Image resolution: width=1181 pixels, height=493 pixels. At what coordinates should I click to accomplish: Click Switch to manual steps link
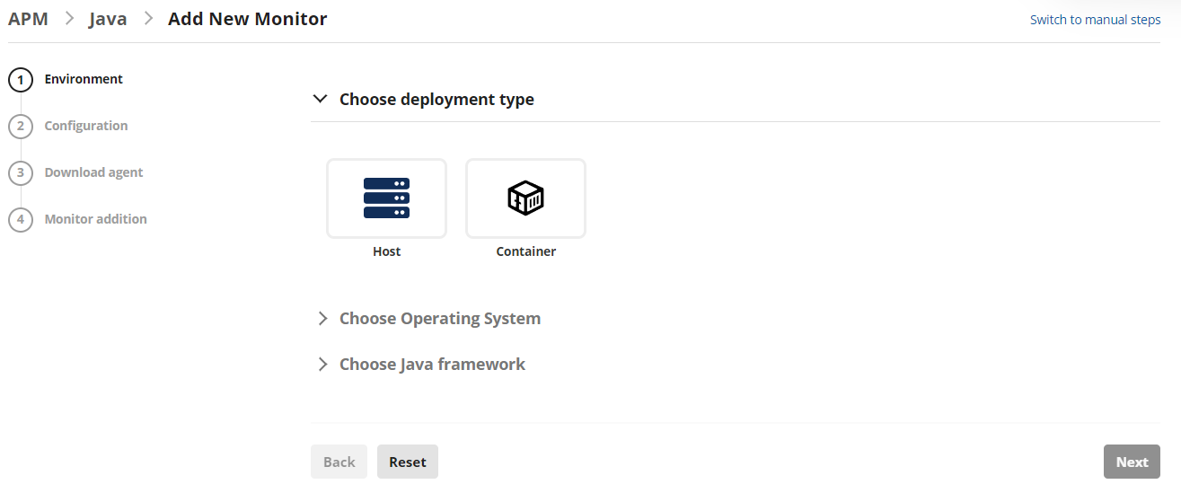pos(1095,20)
